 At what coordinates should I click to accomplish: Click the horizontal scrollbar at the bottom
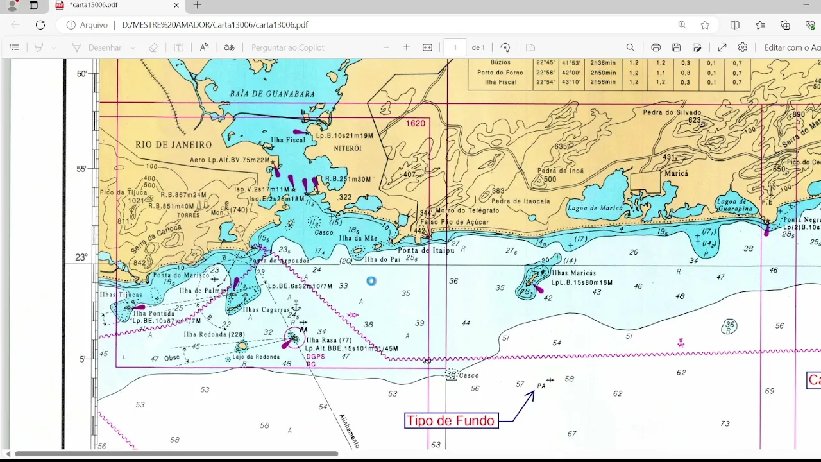pyautogui.click(x=176, y=454)
